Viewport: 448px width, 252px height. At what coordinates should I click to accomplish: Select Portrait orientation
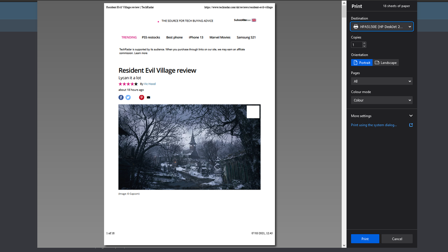tap(361, 62)
